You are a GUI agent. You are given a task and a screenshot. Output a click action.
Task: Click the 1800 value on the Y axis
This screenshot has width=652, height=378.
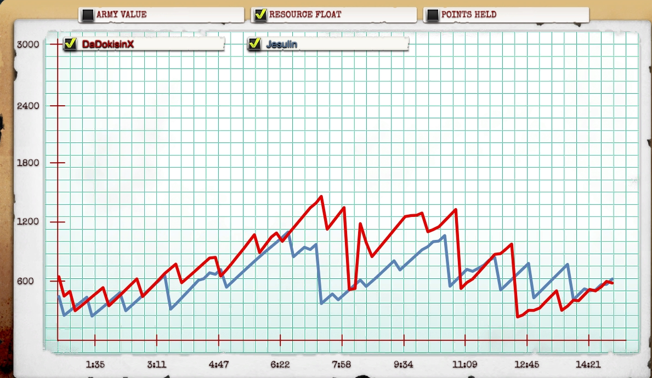[29, 163]
